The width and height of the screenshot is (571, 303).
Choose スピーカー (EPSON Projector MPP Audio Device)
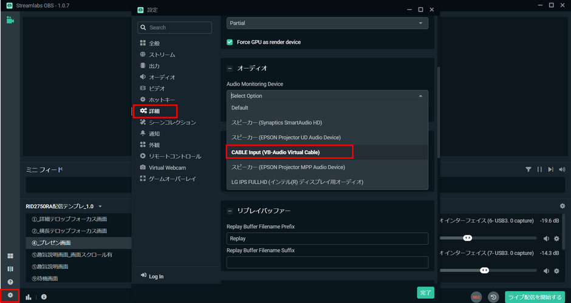327,167
